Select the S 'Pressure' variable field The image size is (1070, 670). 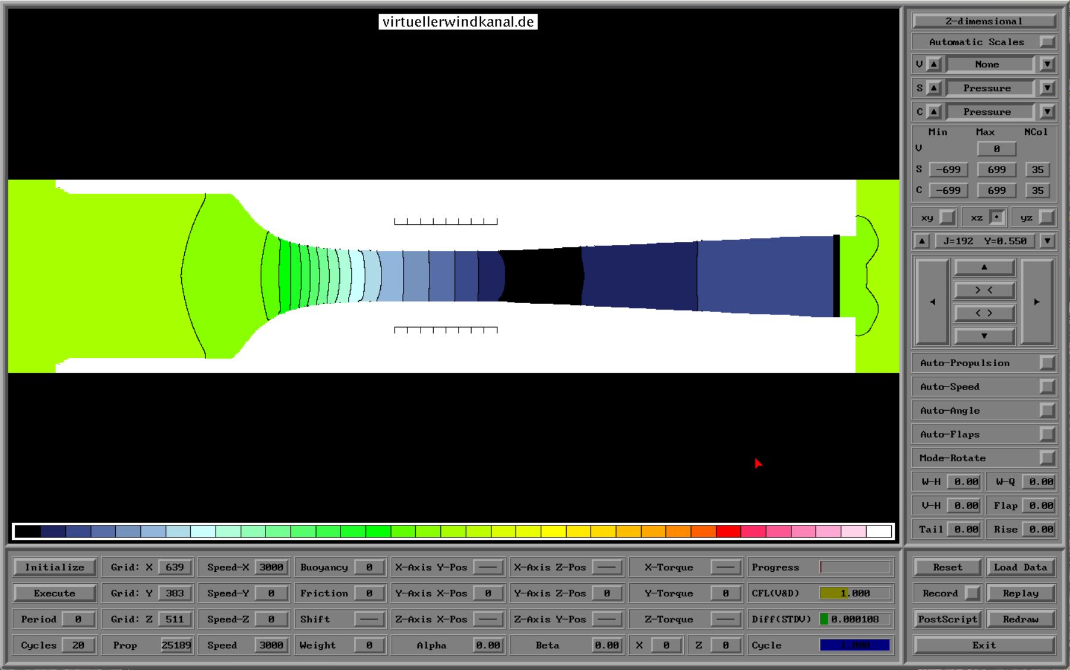click(x=990, y=88)
